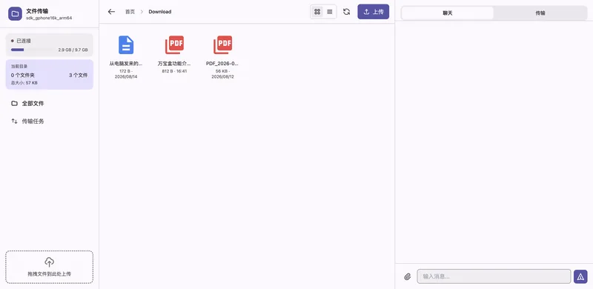593x289 pixels.
Task: Refresh the Download directory listing
Action: point(346,12)
